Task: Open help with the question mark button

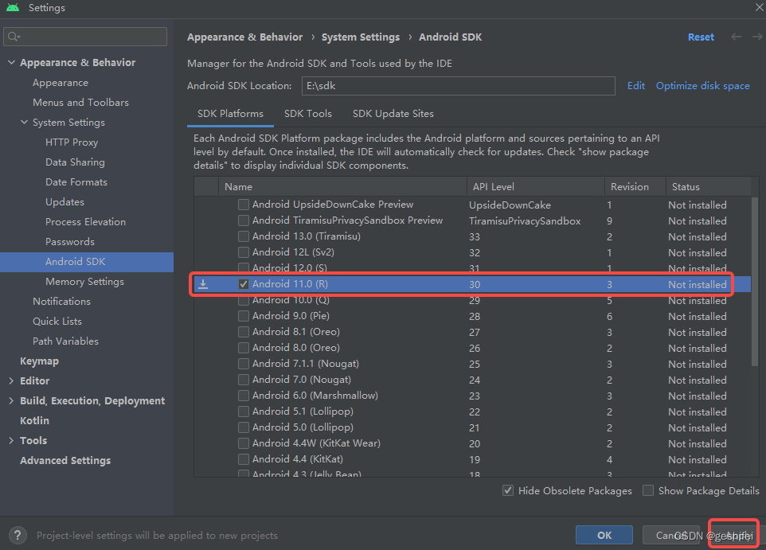Action: [x=18, y=536]
